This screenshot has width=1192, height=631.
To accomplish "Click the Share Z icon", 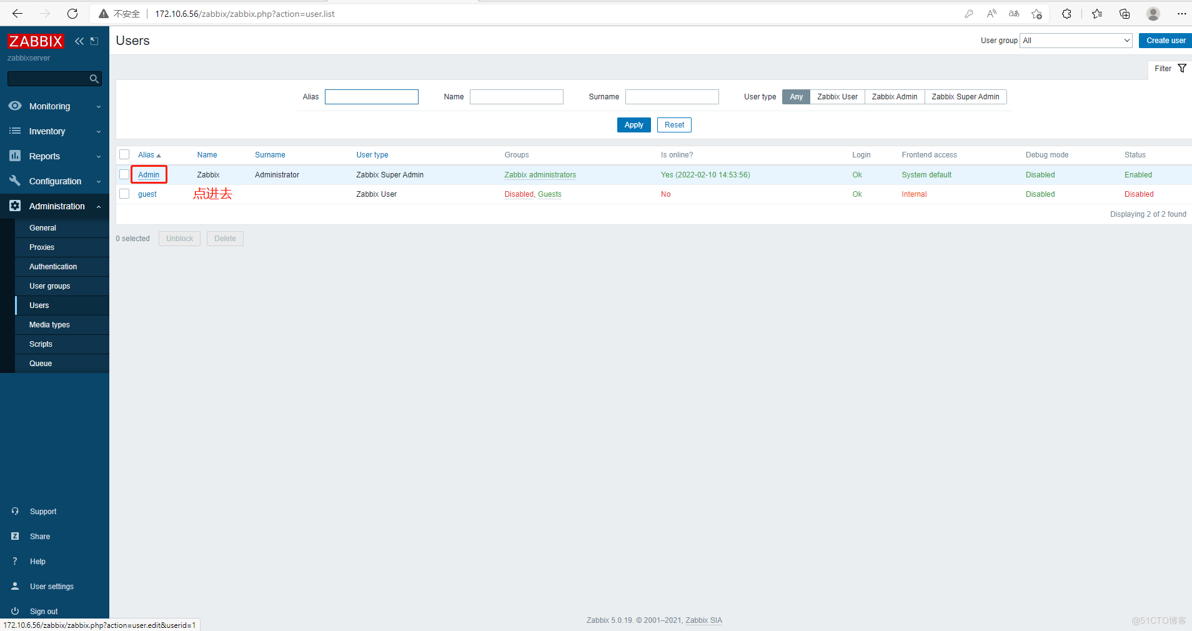I will [x=15, y=536].
